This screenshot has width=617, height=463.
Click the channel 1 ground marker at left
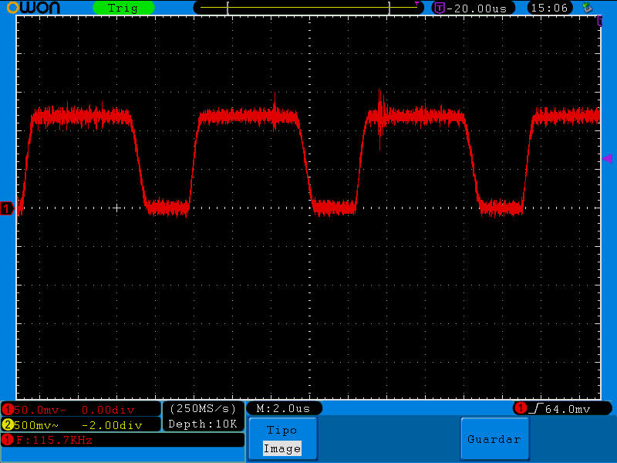tap(7, 208)
